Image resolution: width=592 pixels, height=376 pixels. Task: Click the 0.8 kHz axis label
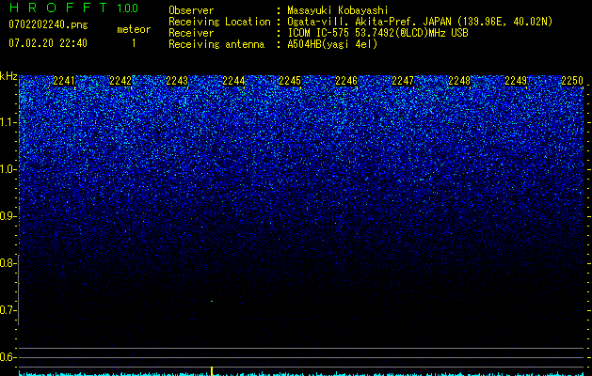7,263
